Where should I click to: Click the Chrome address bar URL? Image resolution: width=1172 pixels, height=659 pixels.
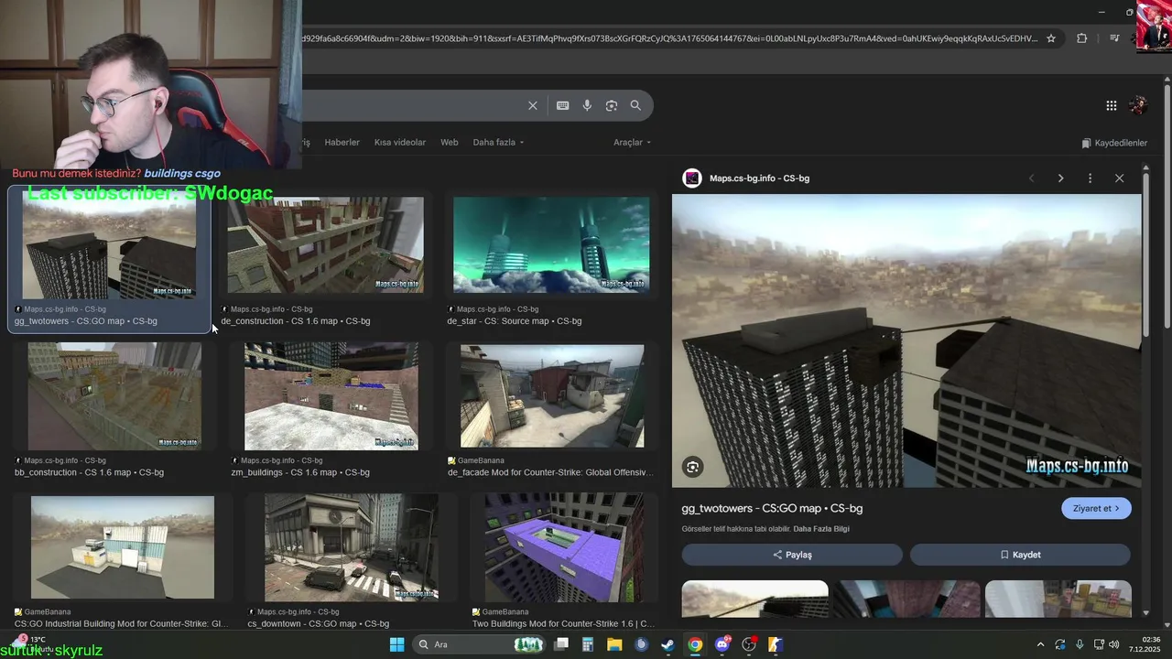pos(668,38)
